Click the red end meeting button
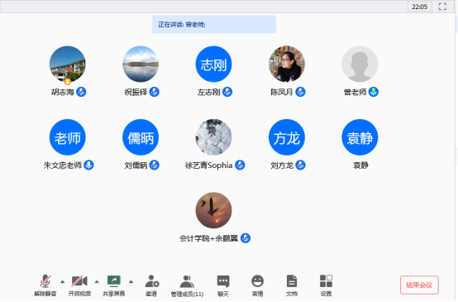The width and height of the screenshot is (458, 302). coord(419,285)
